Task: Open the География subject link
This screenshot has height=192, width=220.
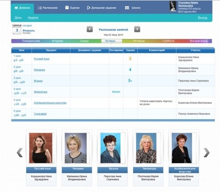Action: [40, 114]
